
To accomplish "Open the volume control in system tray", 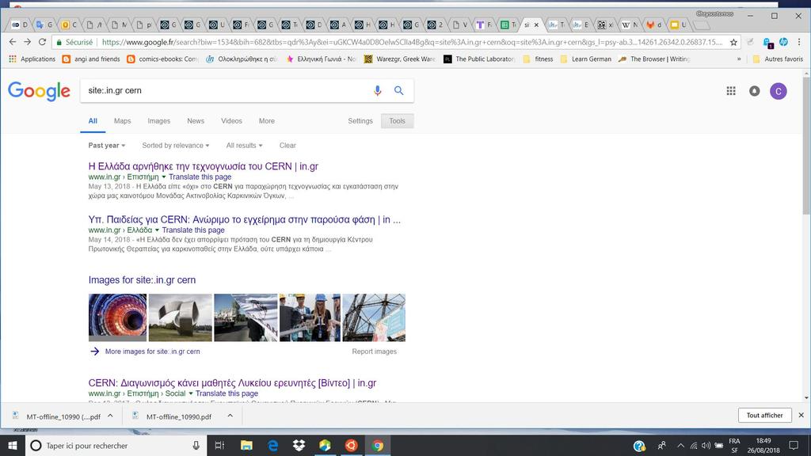I will [706, 446].
